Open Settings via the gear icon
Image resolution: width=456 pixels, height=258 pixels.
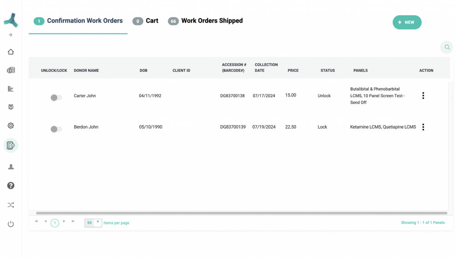tap(10, 126)
